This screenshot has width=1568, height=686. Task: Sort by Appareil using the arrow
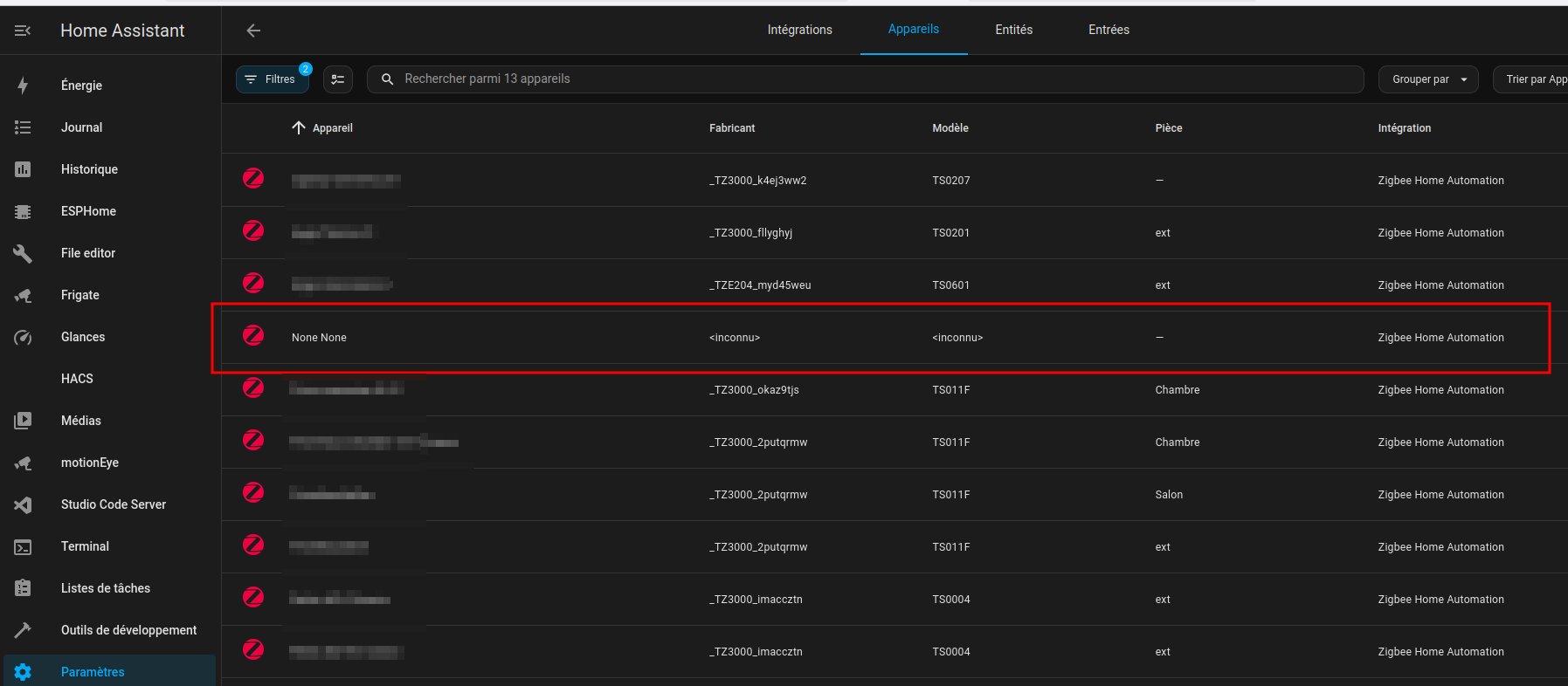[x=299, y=128]
